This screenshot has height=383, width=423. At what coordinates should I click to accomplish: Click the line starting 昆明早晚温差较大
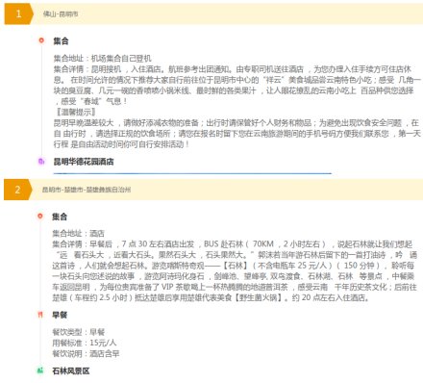tap(236, 123)
